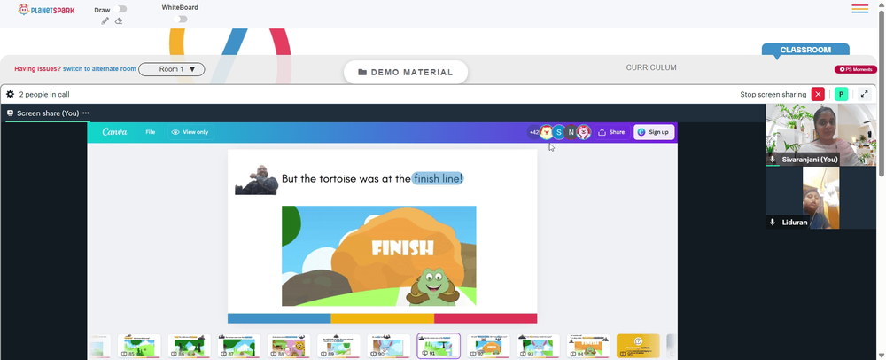886x360 pixels.
Task: Click the 2 people in call text
Action: (44, 94)
